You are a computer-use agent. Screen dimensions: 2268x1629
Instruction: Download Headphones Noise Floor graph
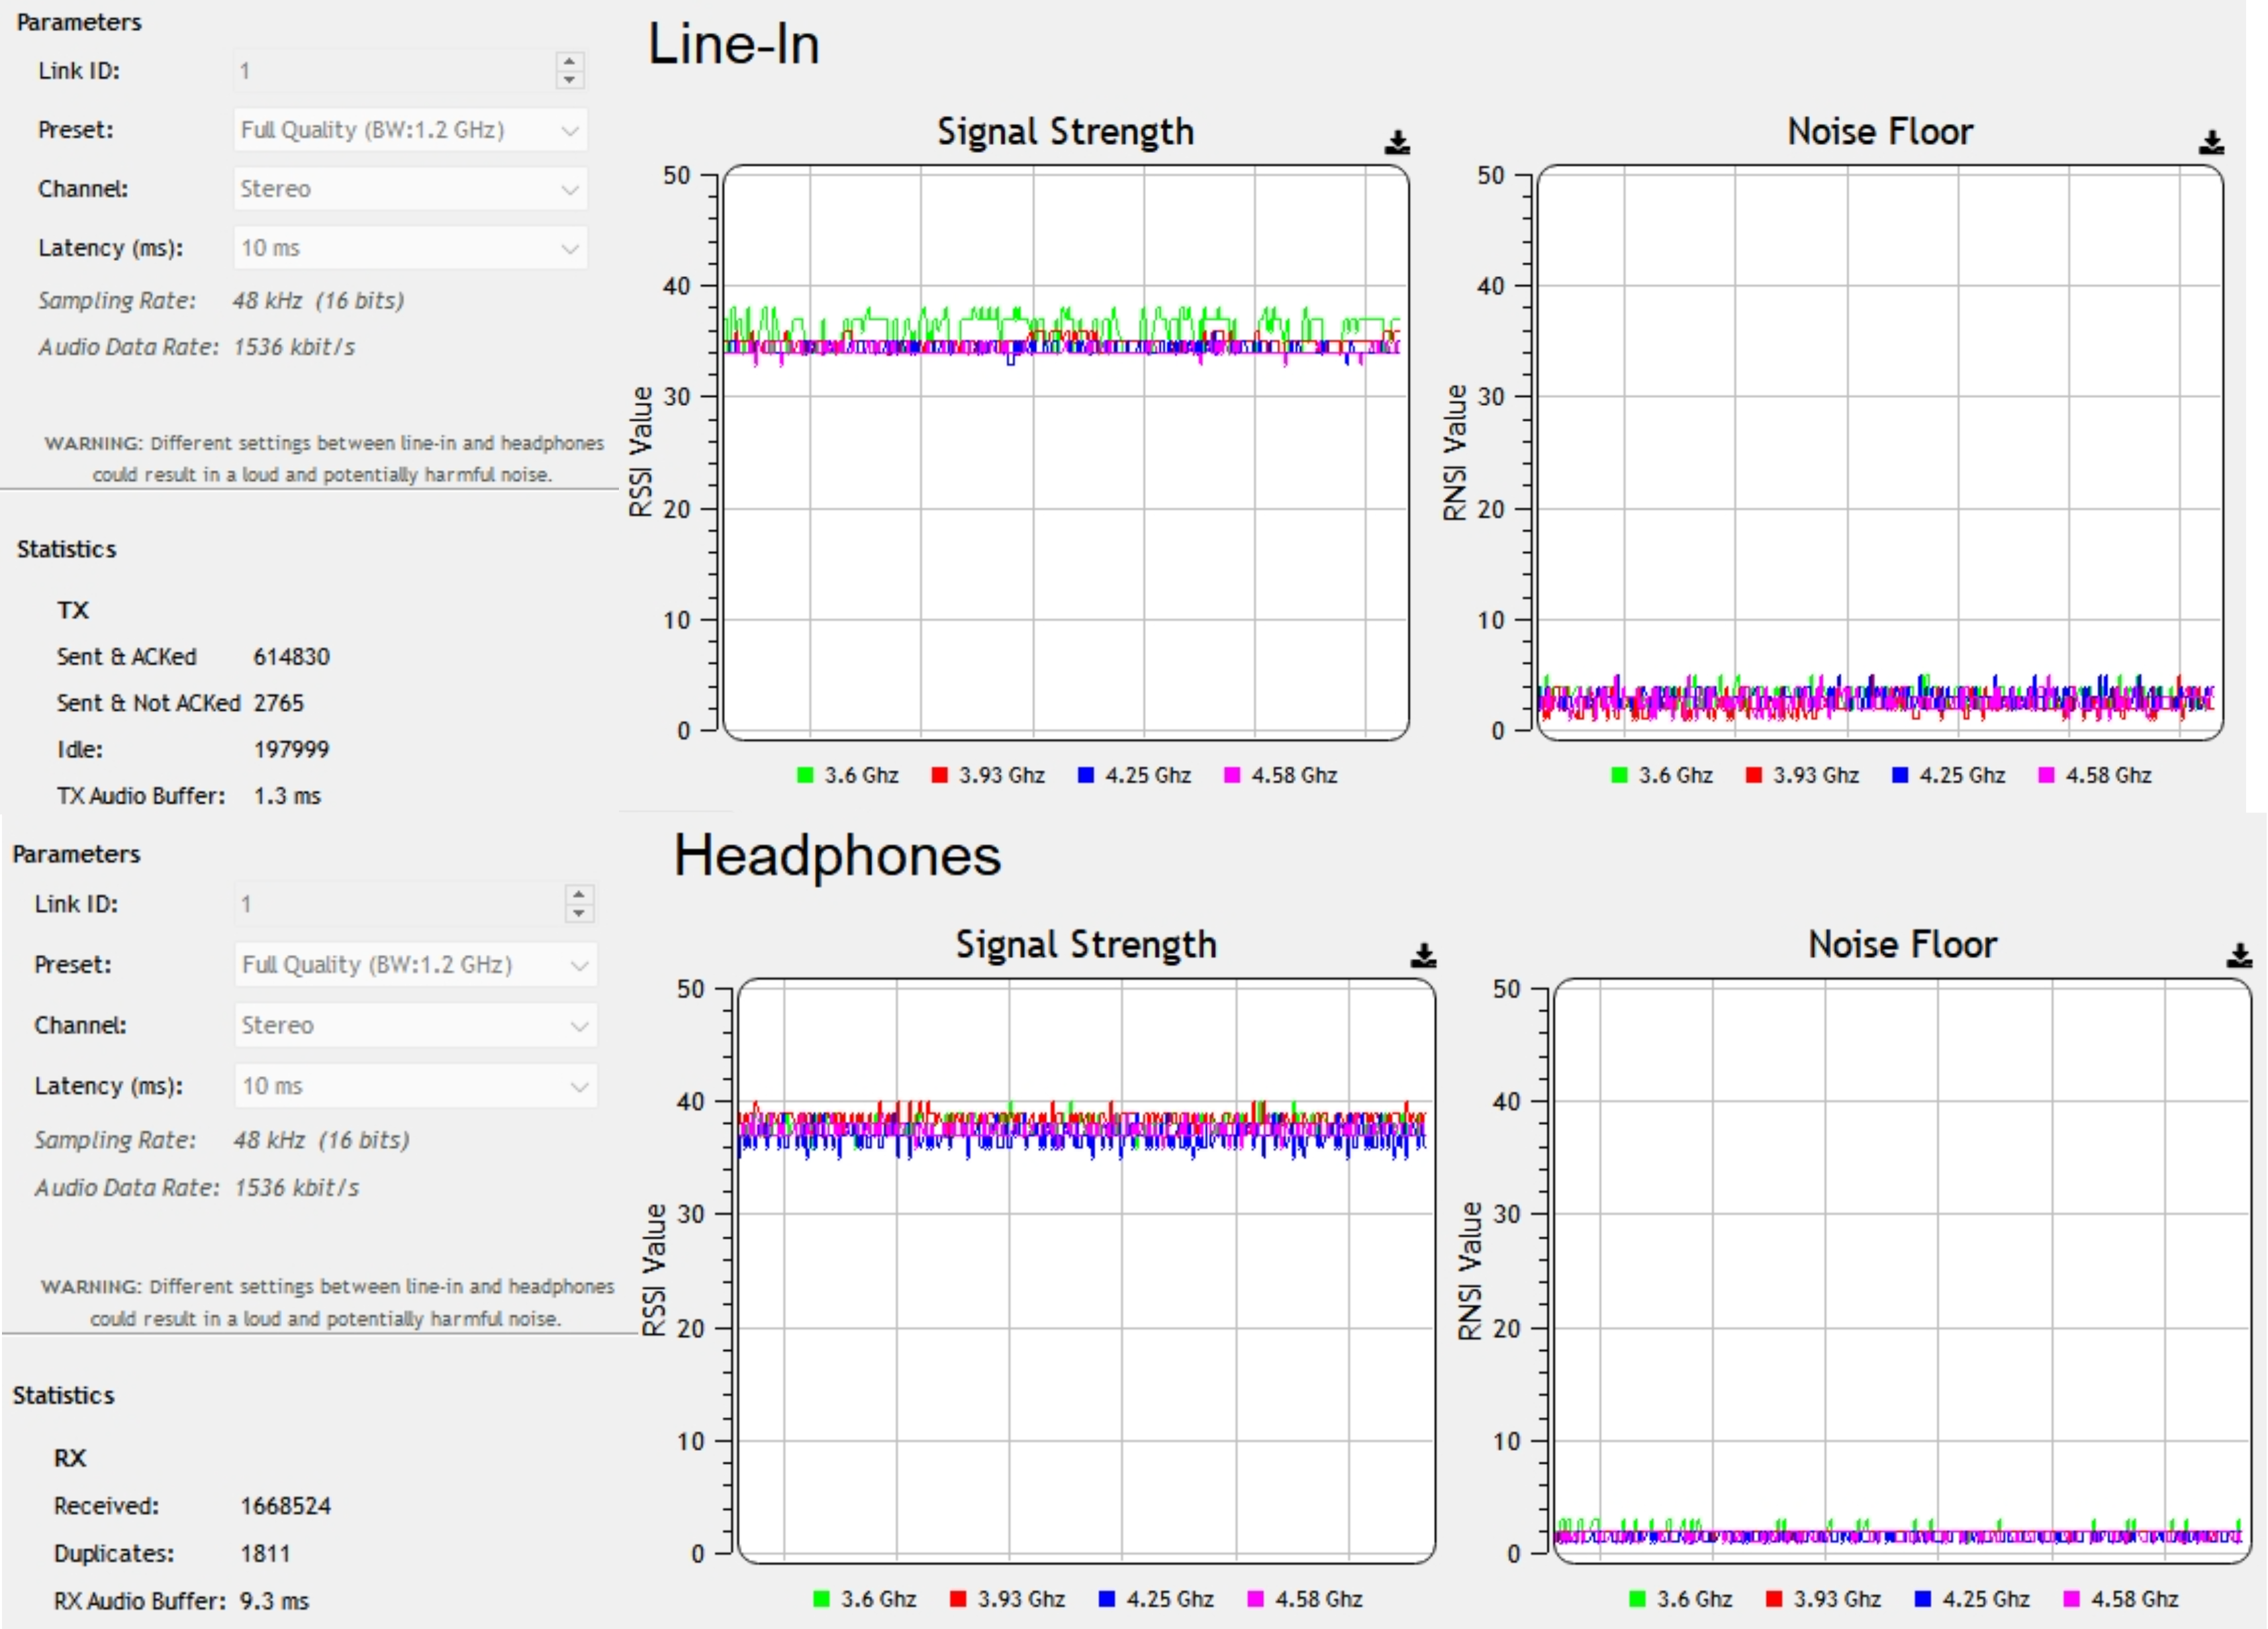pyautogui.click(x=2239, y=956)
